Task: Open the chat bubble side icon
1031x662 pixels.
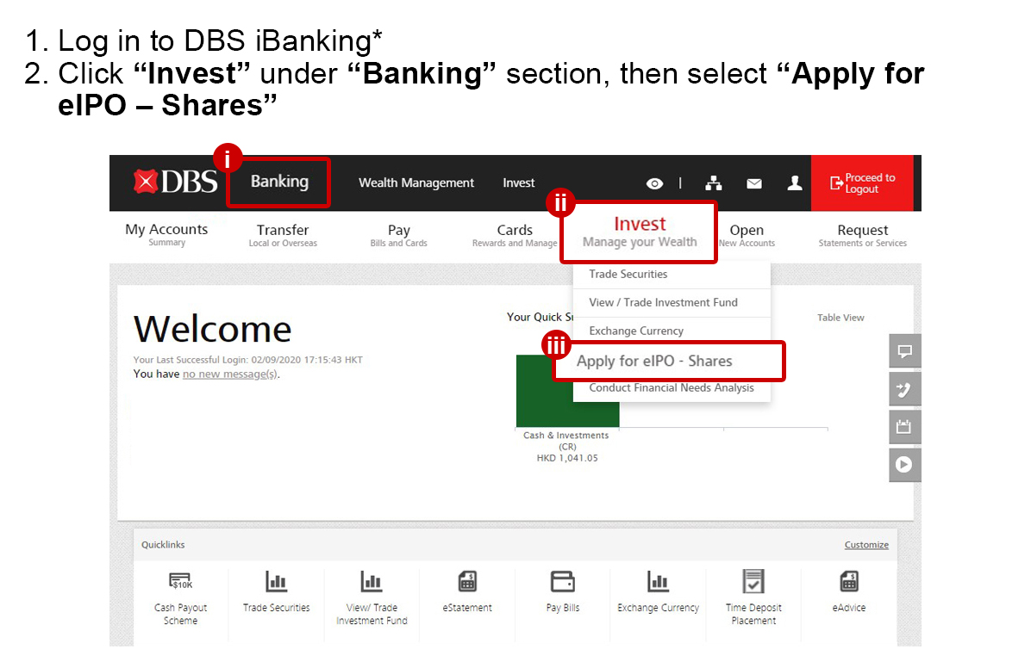Action: pos(904,351)
